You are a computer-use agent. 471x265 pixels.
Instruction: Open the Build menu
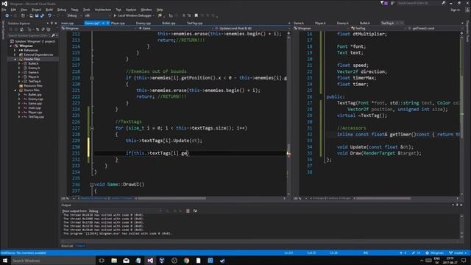49,10
